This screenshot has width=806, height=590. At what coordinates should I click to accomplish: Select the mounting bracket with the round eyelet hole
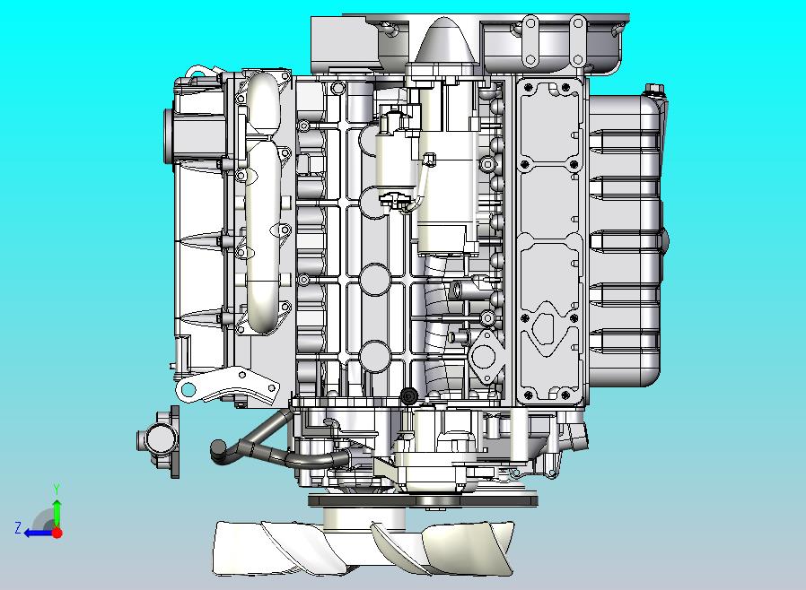click(226, 384)
